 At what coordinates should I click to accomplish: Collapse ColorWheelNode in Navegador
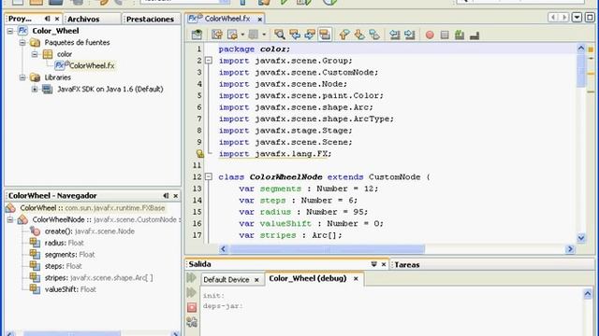(x=10, y=219)
